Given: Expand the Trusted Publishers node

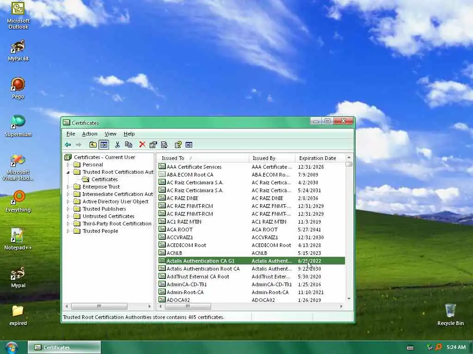Looking at the screenshot, I should 68,209.
